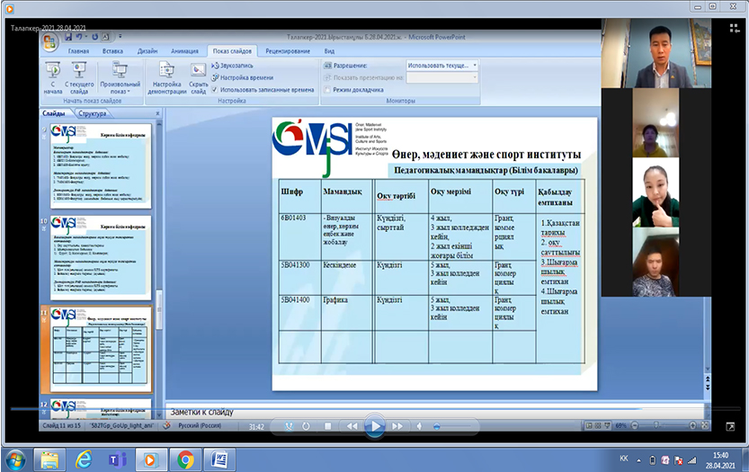Stop the video playback
The height and width of the screenshot is (472, 749).
click(327, 426)
